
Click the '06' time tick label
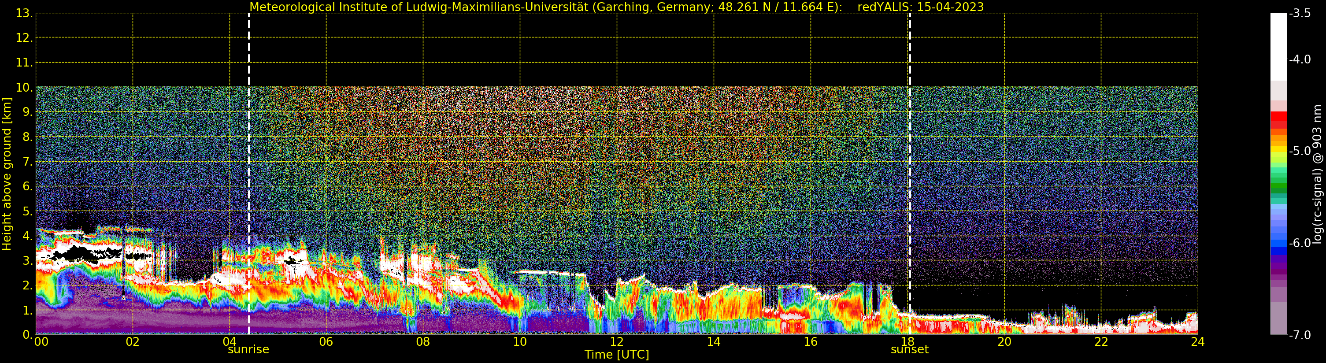(x=326, y=342)
